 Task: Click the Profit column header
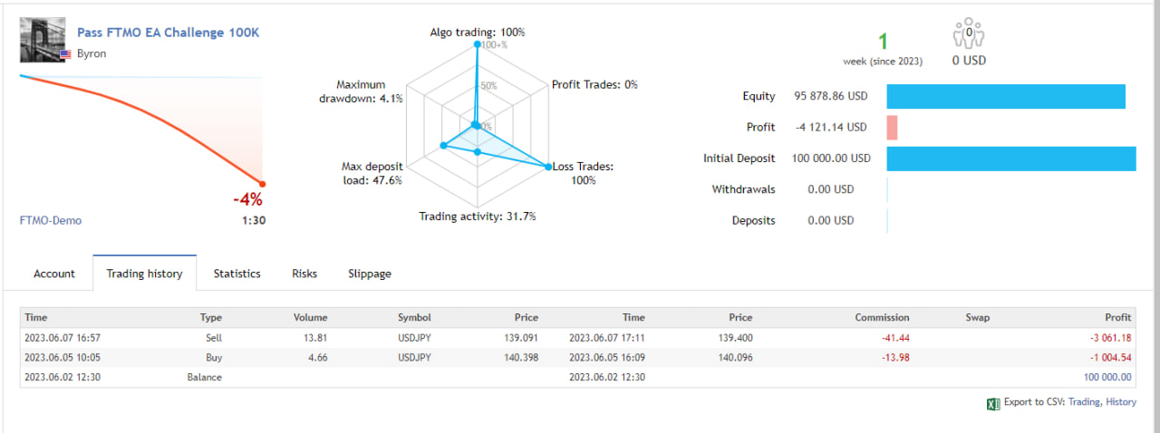[x=1117, y=318]
